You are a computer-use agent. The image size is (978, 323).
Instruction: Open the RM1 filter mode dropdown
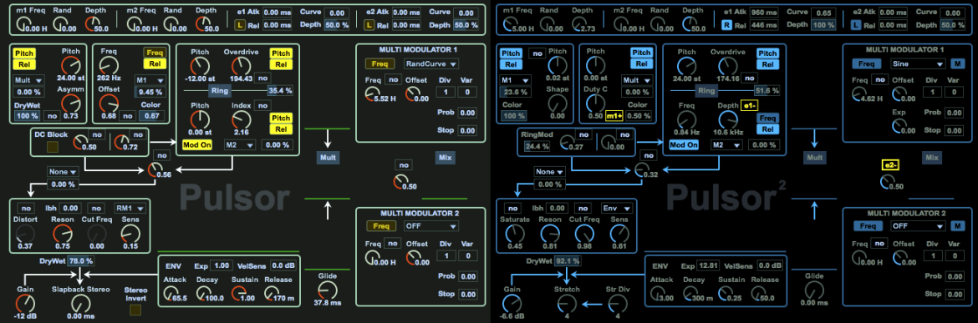coord(130,208)
